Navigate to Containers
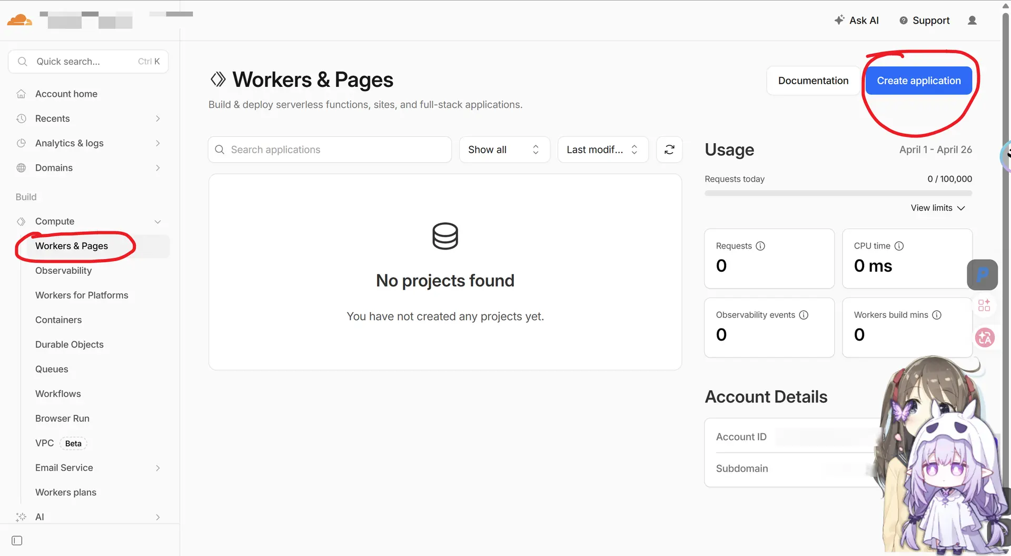The height and width of the screenshot is (556, 1011). [x=58, y=320]
